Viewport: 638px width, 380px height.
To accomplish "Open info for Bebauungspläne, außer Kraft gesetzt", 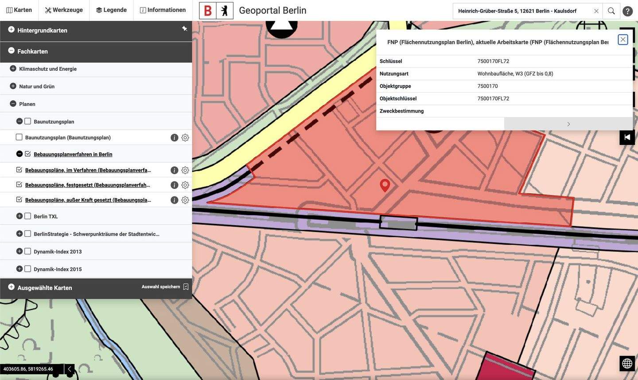I will tap(175, 200).
